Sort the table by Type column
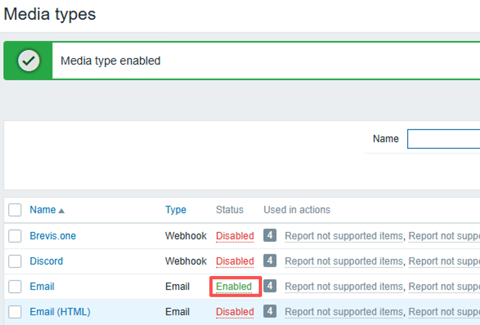Image resolution: width=480 pixels, height=325 pixels. click(x=175, y=210)
